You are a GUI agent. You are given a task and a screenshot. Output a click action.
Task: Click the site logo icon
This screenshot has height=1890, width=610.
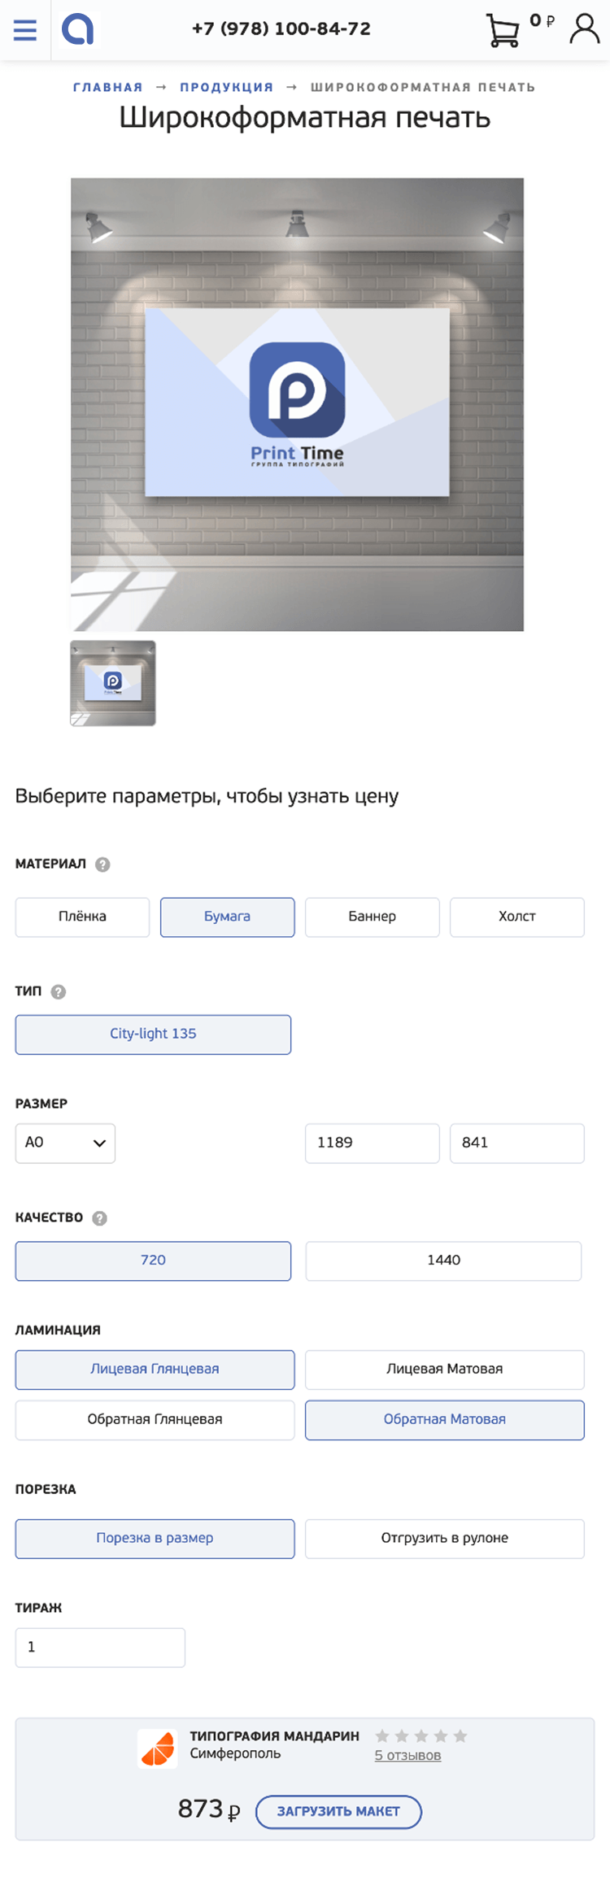78,29
